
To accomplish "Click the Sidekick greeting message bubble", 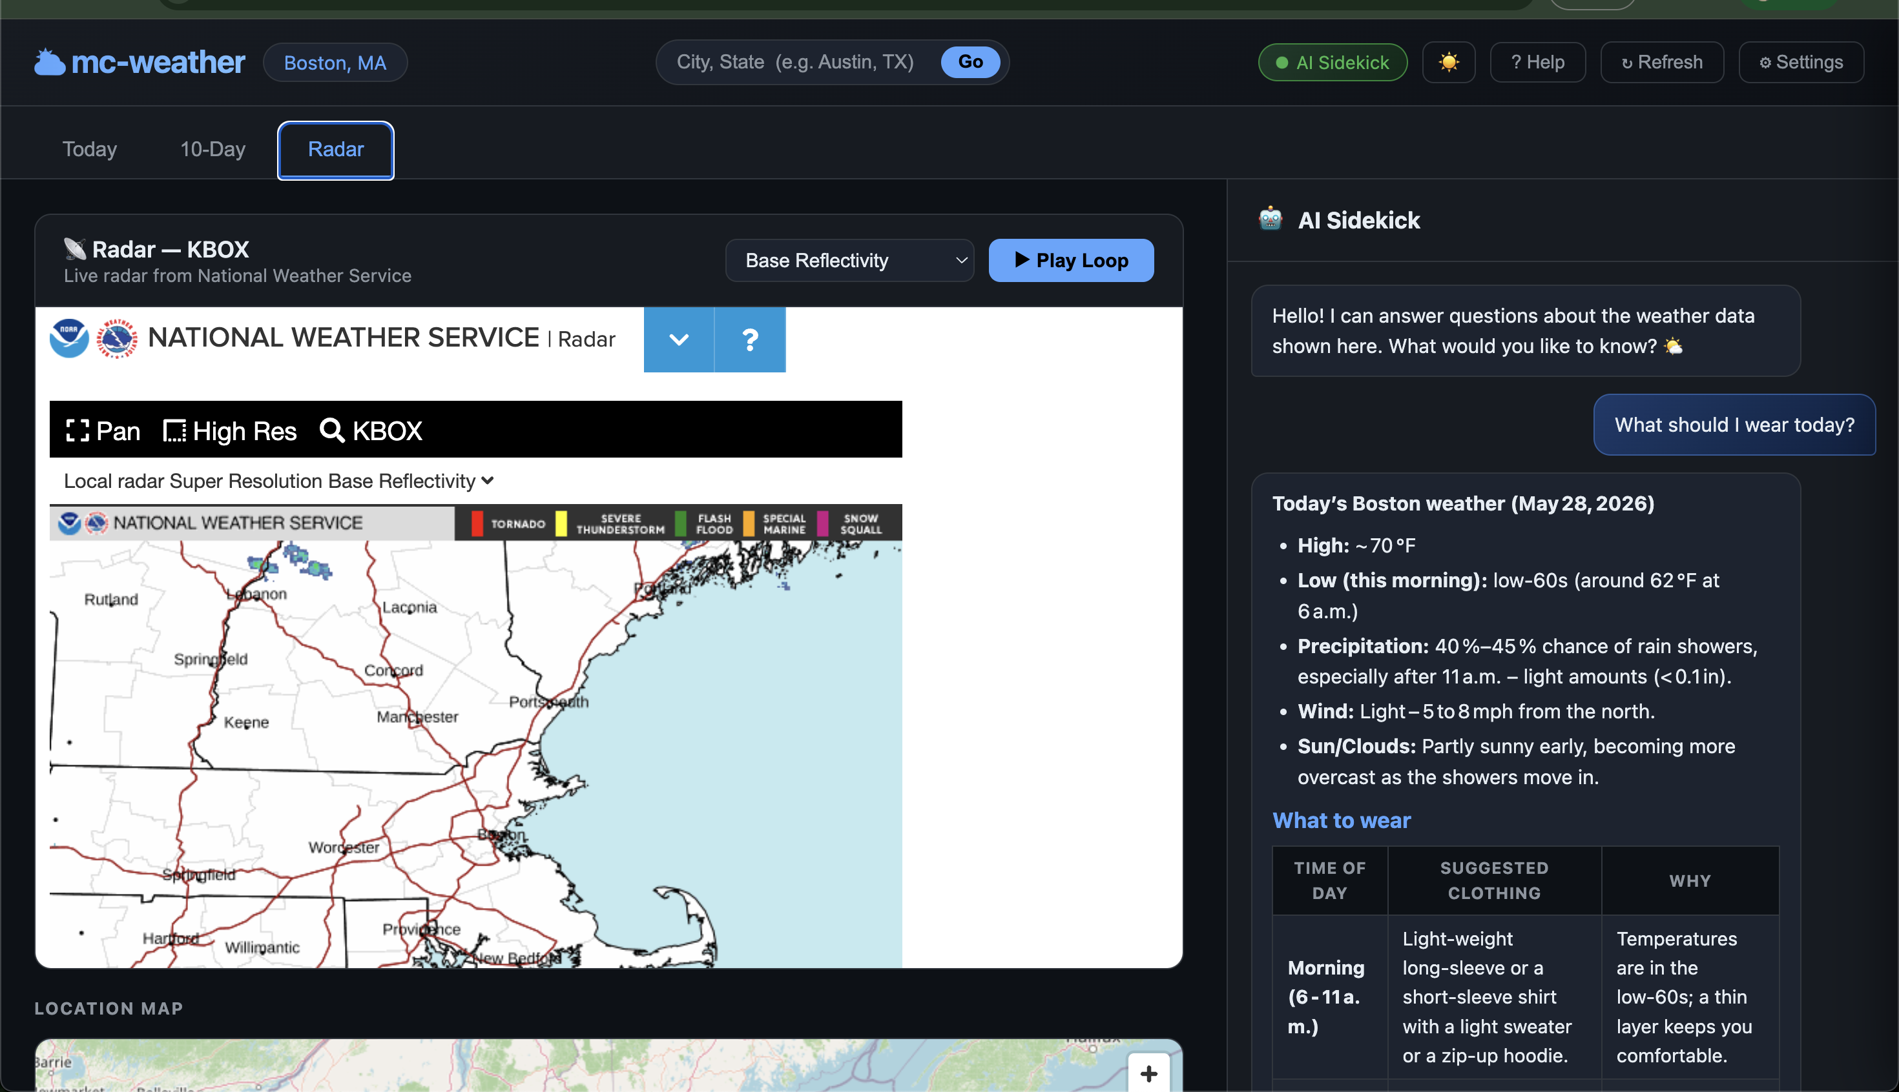I will coord(1525,330).
